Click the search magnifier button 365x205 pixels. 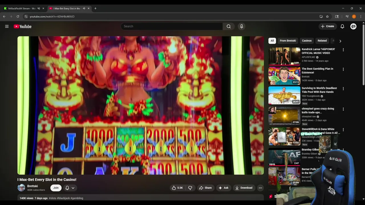(x=229, y=26)
